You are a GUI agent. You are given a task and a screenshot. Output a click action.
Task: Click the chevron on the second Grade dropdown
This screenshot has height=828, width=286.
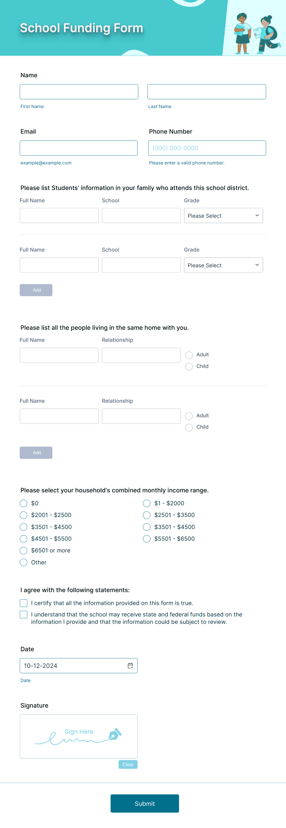(x=257, y=265)
